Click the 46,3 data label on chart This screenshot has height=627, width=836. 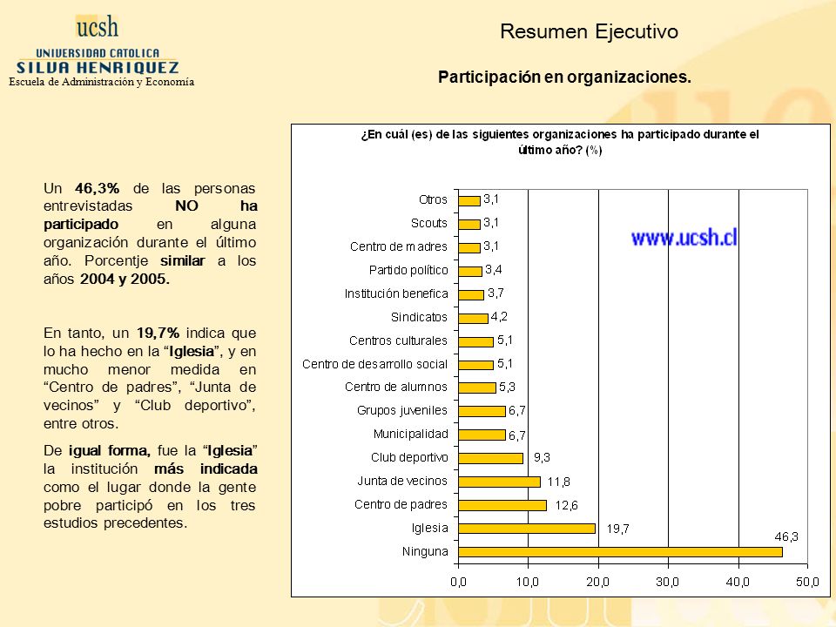coord(786,537)
